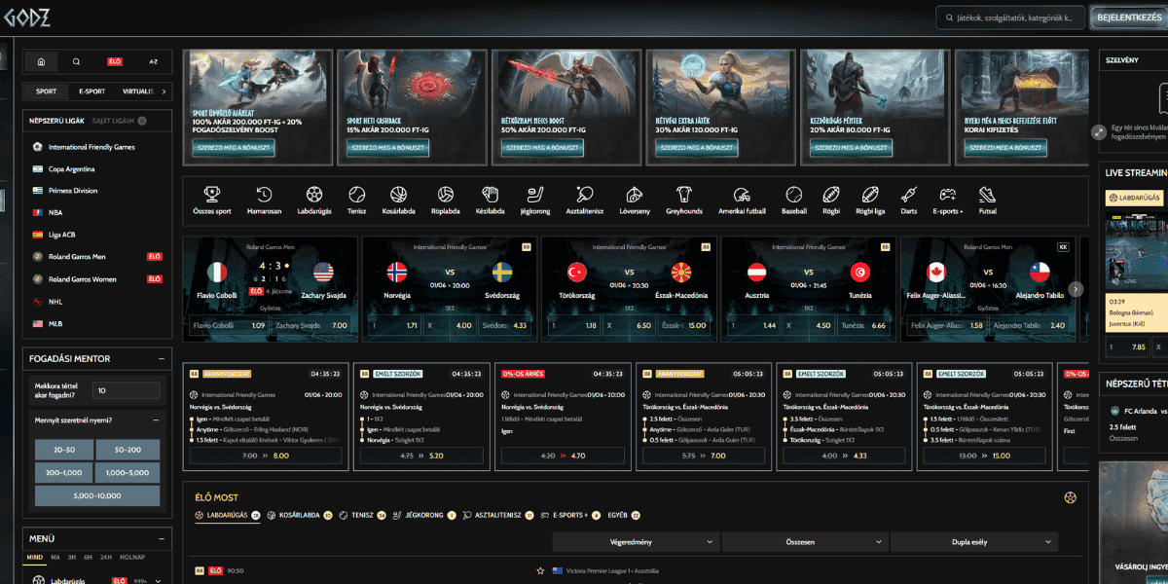
Task: Select the 20-50 winnings range
Action: [65, 451]
